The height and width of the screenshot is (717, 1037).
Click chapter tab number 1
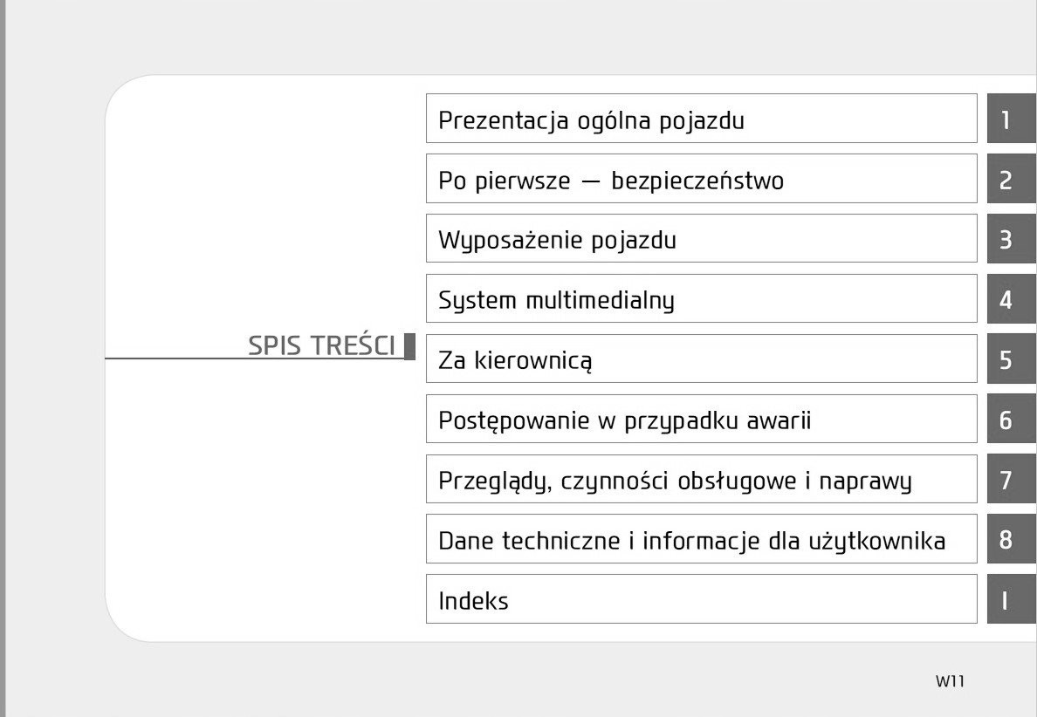coord(1010,119)
